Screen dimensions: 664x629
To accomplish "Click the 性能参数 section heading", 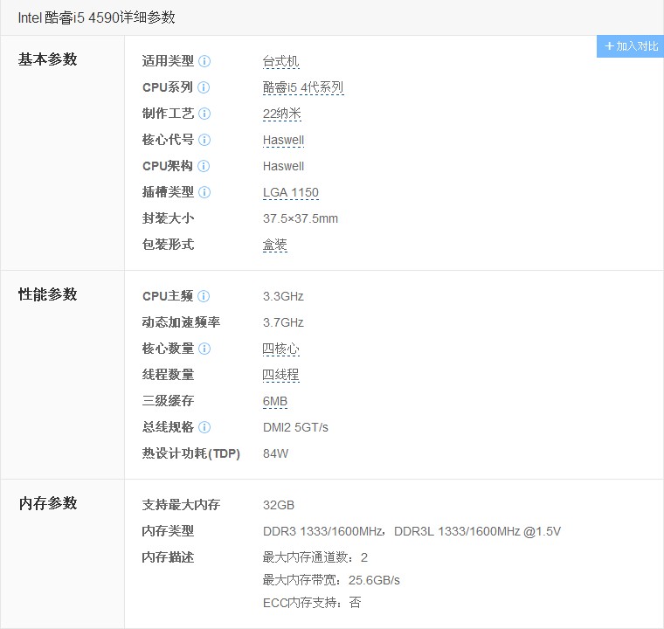I will [47, 294].
